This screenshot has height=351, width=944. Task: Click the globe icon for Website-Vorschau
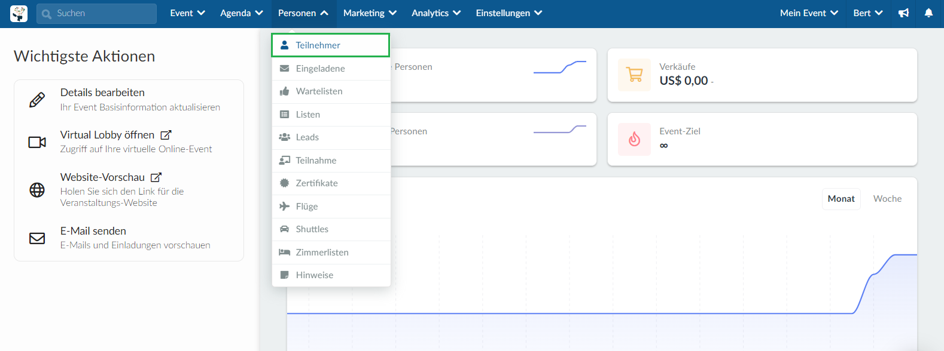point(37,190)
